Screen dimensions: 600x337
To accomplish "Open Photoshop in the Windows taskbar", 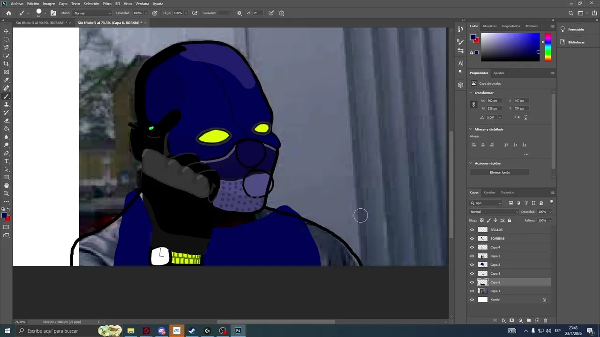I will 238,331.
